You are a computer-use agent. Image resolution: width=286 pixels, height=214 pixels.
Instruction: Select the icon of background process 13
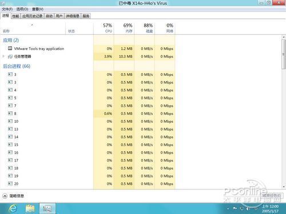tap(10, 129)
